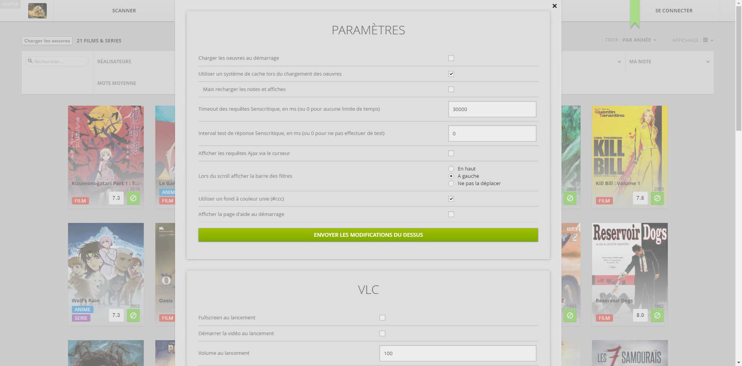Open the 'Trier : Par année' sort dropdown
742x366 pixels.
tap(631, 40)
